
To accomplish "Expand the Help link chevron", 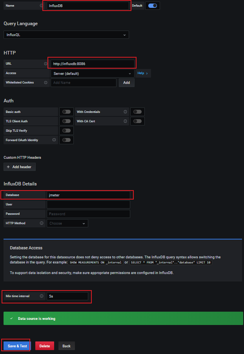I will pyautogui.click(x=147, y=73).
